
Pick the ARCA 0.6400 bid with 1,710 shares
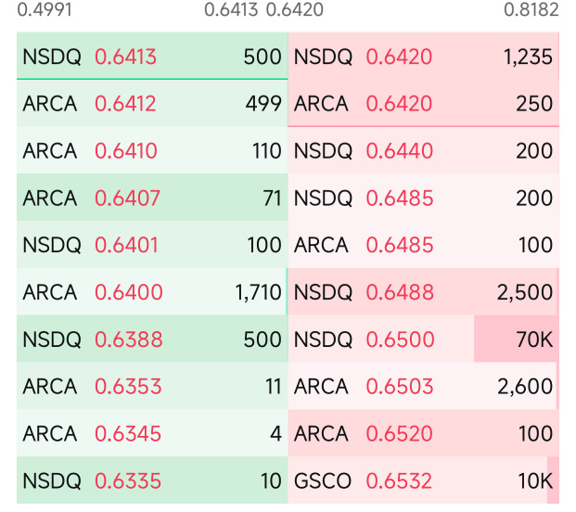(152, 291)
